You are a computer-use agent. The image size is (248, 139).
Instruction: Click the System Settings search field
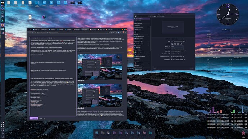click(142, 16)
